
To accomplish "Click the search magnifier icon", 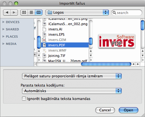I will (x=114, y=13).
